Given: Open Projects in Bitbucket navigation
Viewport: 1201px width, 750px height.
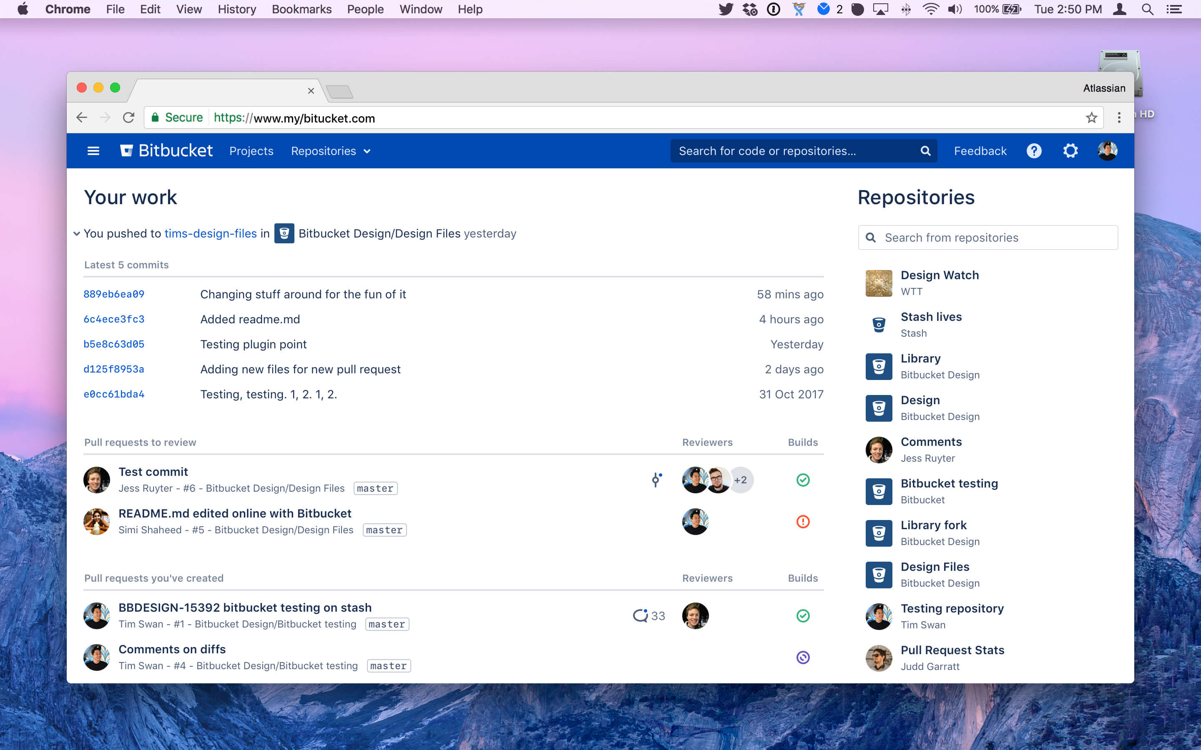Looking at the screenshot, I should tap(251, 151).
